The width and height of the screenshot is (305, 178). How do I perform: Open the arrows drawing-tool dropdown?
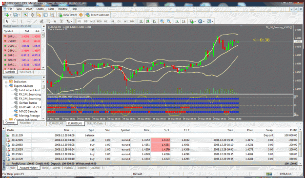[x=72, y=21]
